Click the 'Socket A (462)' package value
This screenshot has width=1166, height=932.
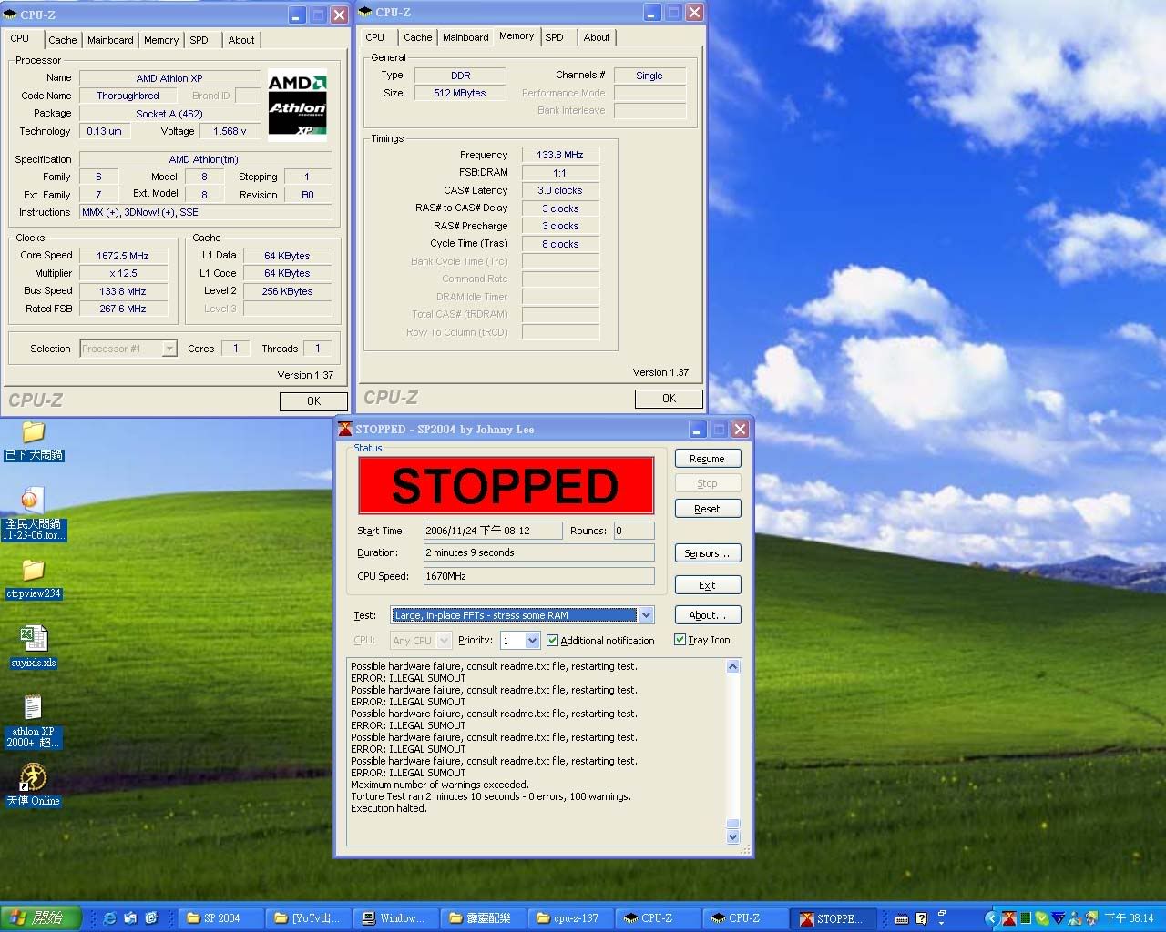(x=169, y=114)
